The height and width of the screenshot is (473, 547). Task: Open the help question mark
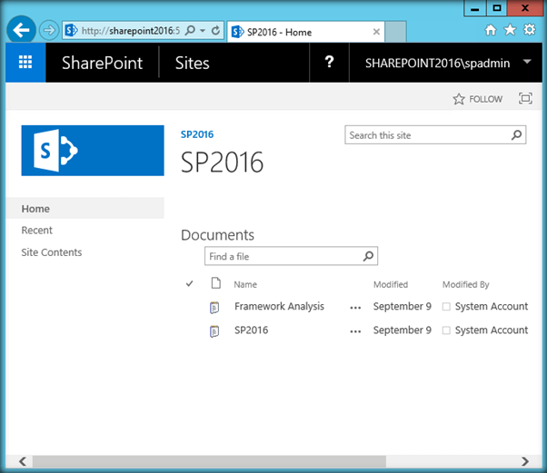pyautogui.click(x=329, y=63)
